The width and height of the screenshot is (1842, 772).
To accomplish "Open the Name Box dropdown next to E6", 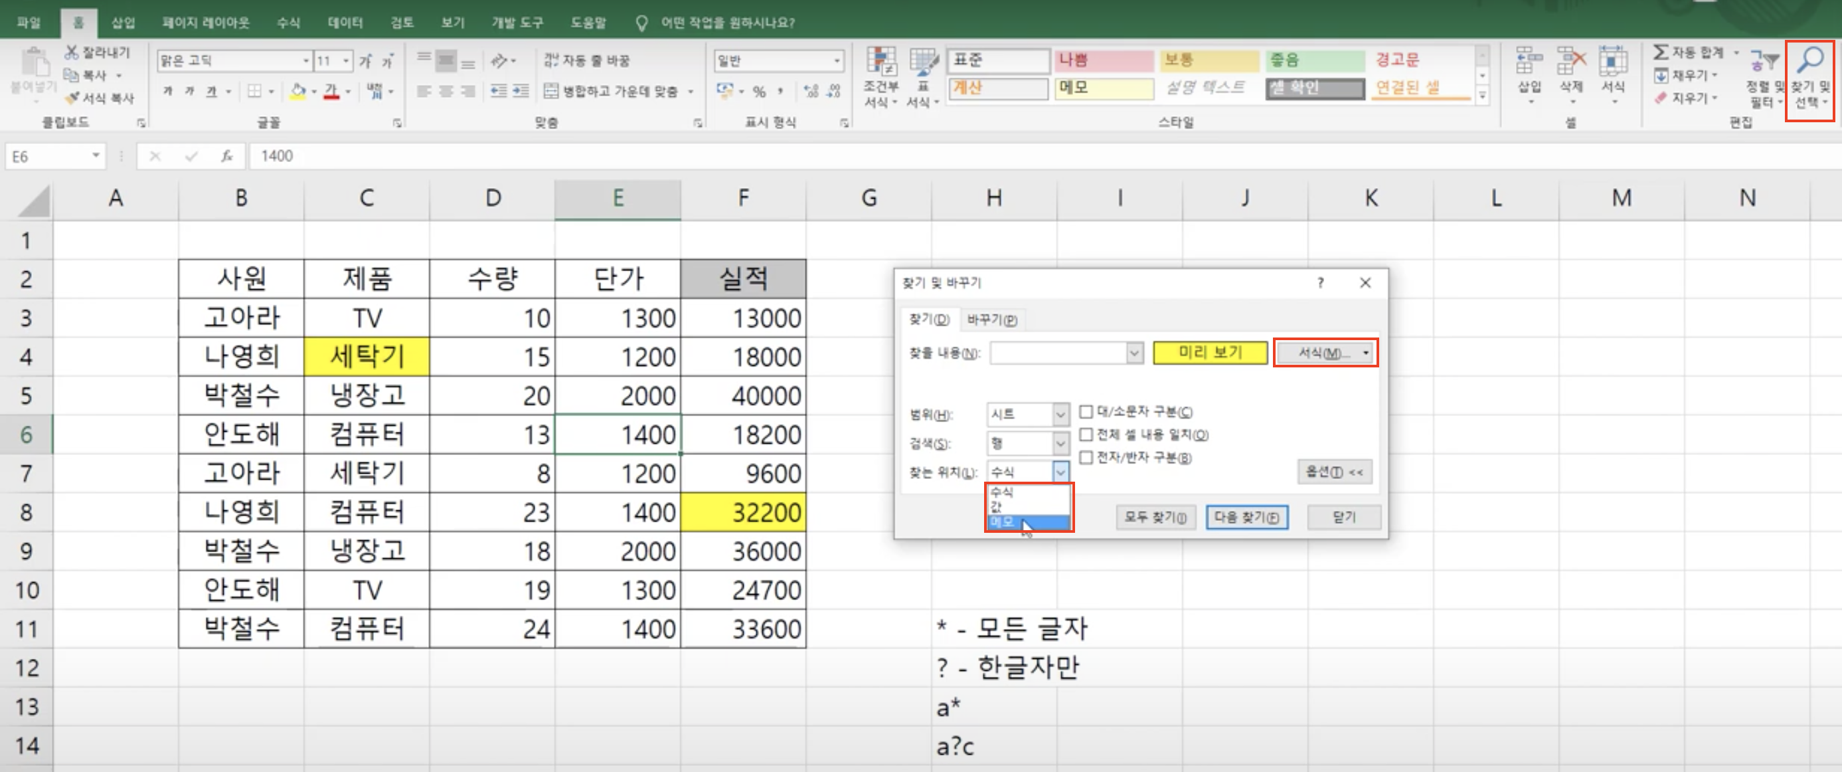I will 95,156.
